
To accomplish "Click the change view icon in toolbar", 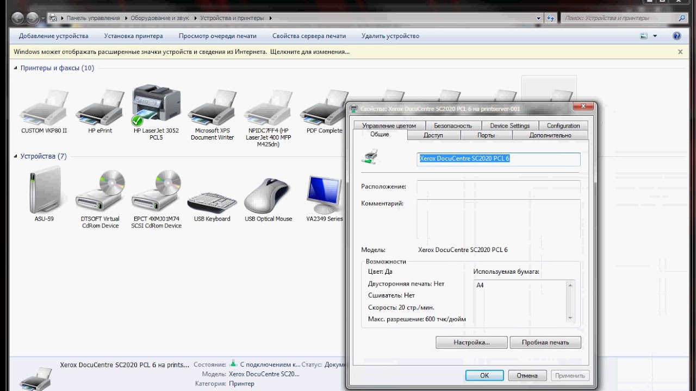I will (x=644, y=36).
